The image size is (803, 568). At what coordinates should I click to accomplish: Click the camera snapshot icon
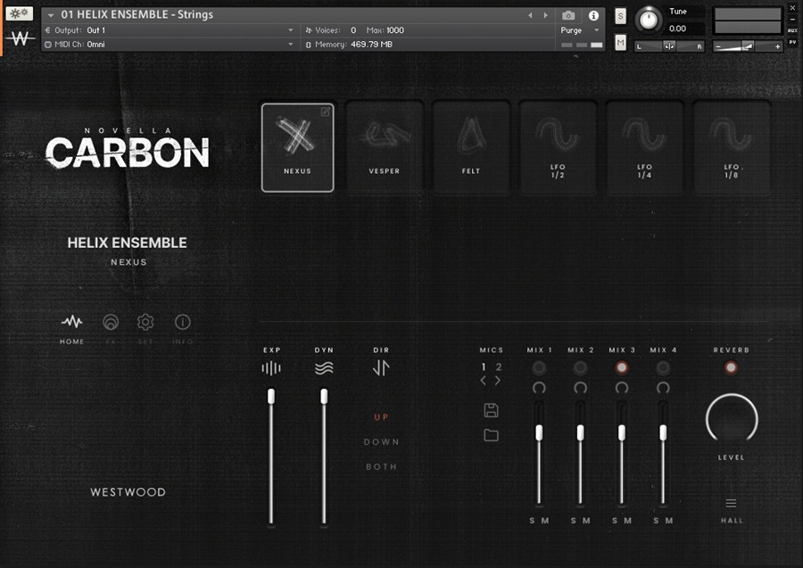coord(568,15)
